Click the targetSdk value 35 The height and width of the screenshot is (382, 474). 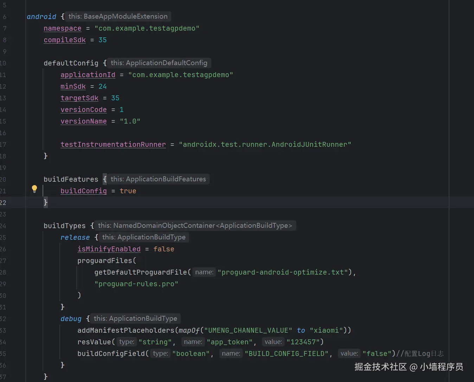click(115, 98)
